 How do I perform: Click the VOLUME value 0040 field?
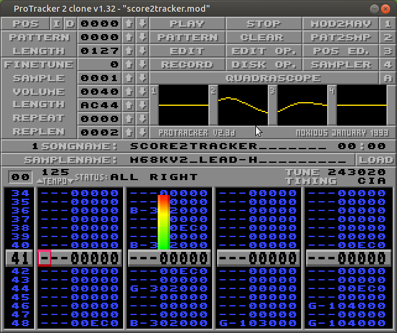[100, 92]
